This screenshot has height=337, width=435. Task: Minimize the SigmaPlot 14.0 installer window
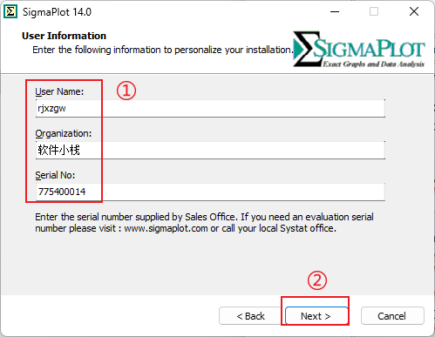coord(335,12)
